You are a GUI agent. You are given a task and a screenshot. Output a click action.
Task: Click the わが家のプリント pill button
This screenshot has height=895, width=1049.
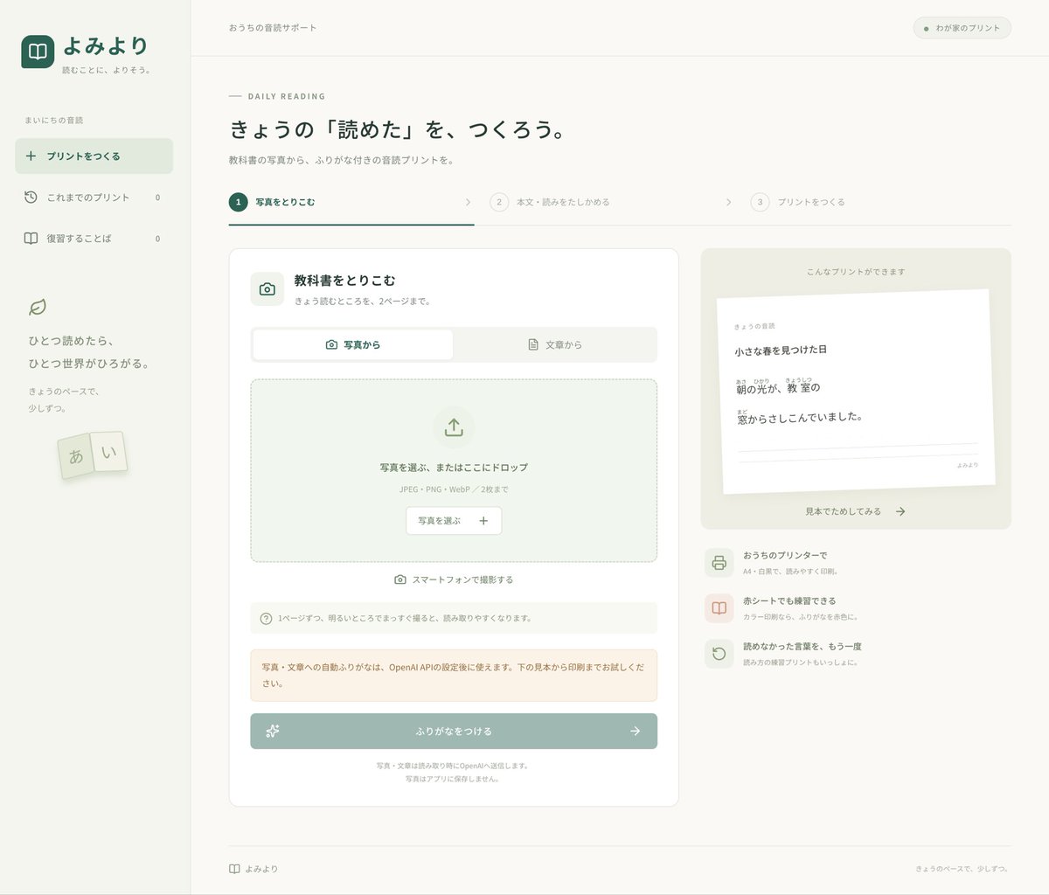(962, 28)
